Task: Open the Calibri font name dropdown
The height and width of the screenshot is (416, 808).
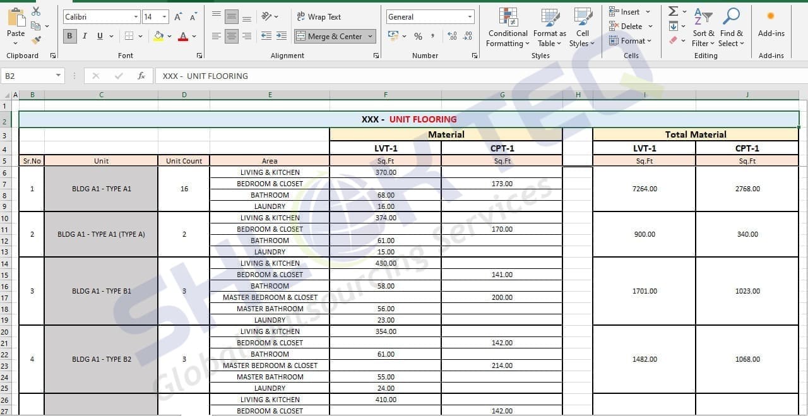Action: 136,17
